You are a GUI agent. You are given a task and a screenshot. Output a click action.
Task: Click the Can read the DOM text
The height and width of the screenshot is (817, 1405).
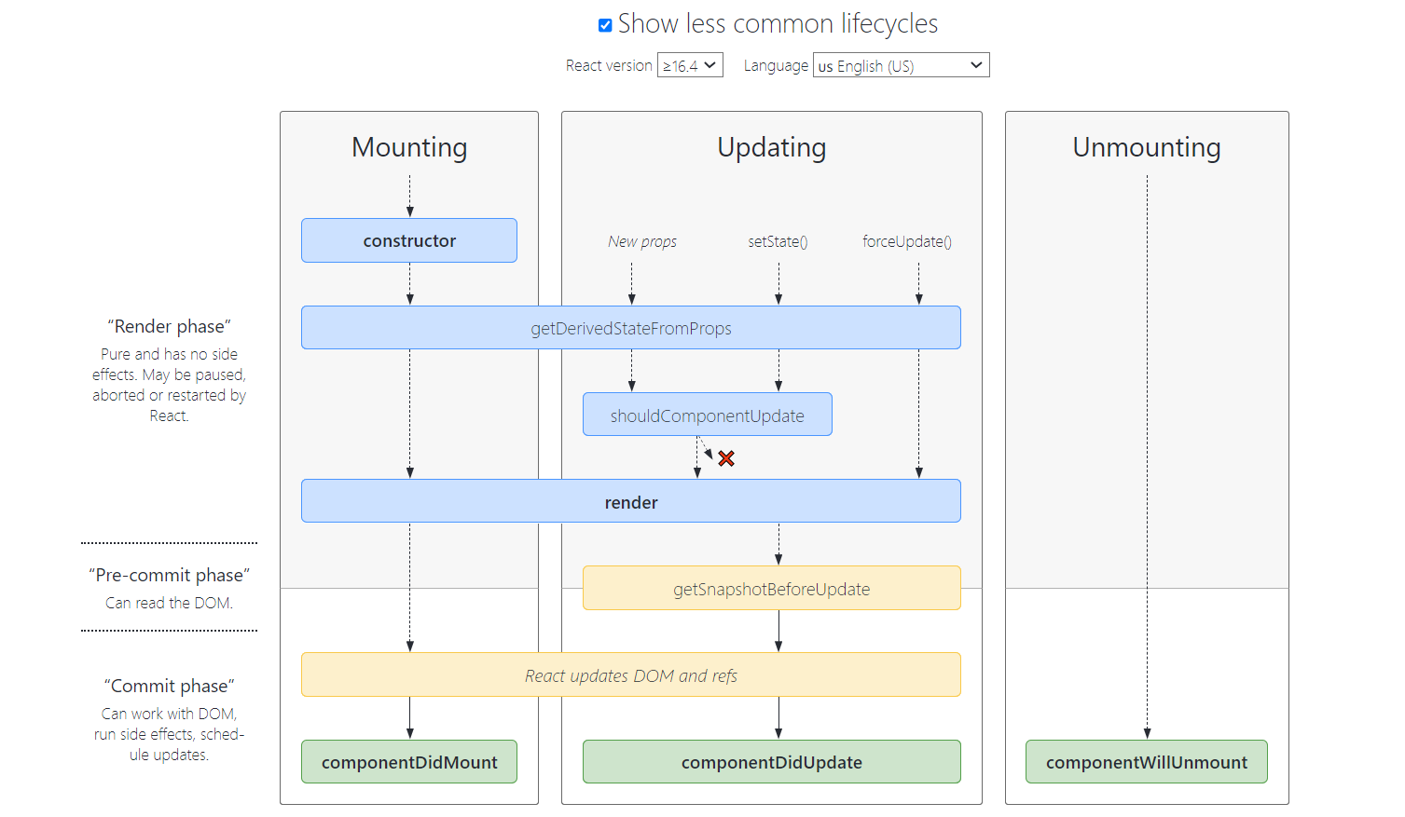[x=169, y=603]
